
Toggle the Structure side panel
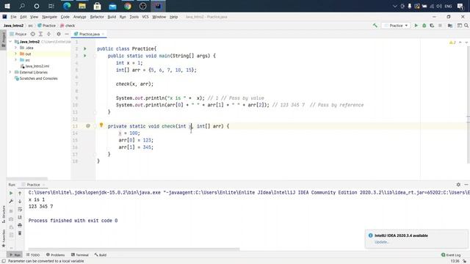(4, 214)
